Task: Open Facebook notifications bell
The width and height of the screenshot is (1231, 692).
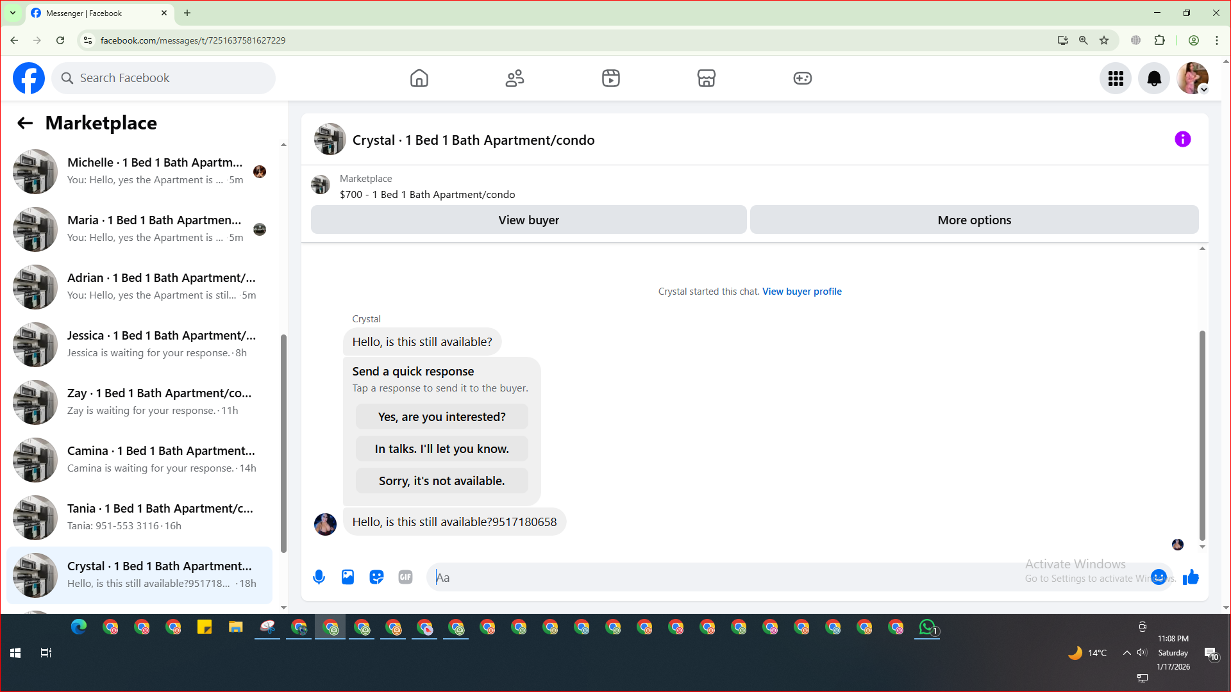Action: tap(1153, 78)
